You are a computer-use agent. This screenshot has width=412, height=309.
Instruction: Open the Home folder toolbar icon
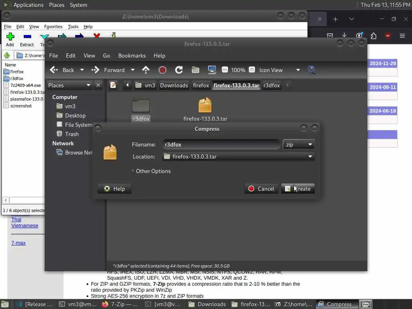point(196,70)
